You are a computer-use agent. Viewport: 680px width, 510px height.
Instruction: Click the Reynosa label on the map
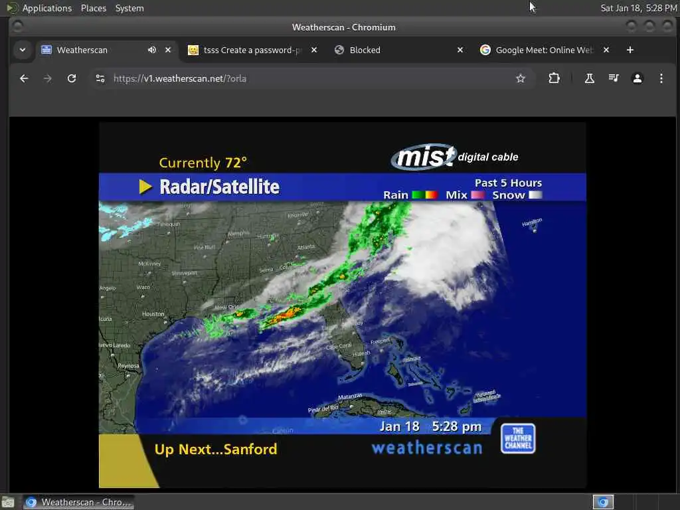[x=128, y=366]
